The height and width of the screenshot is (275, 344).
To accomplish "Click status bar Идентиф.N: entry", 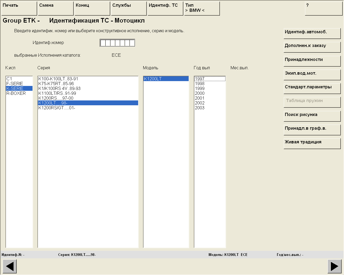I will click(x=13, y=255).
